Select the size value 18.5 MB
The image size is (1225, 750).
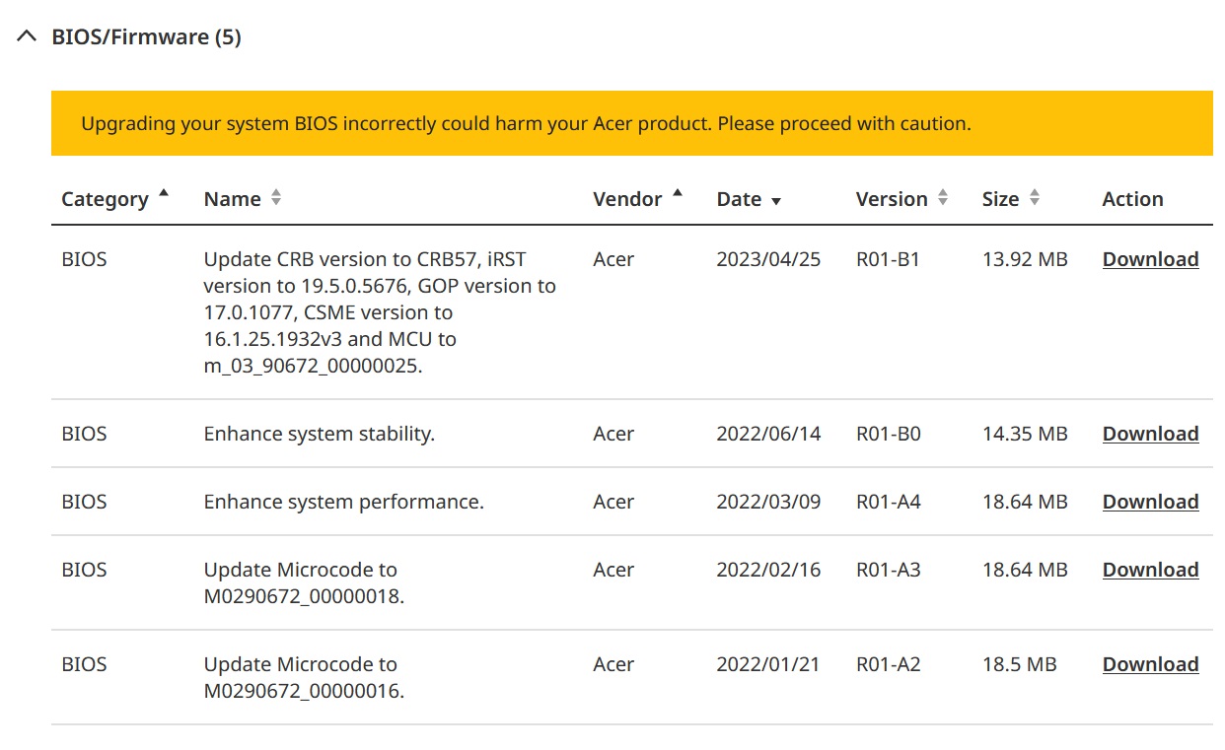pyautogui.click(x=1019, y=664)
